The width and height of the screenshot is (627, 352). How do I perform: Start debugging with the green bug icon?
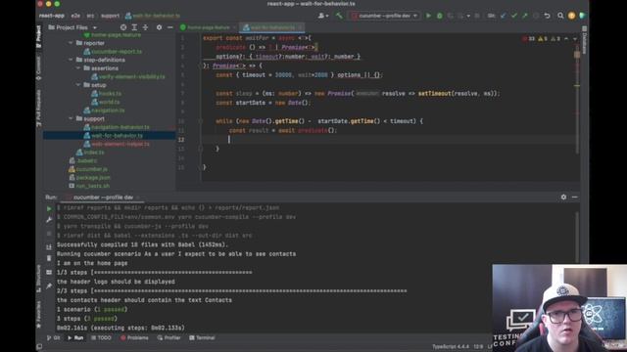click(x=440, y=16)
